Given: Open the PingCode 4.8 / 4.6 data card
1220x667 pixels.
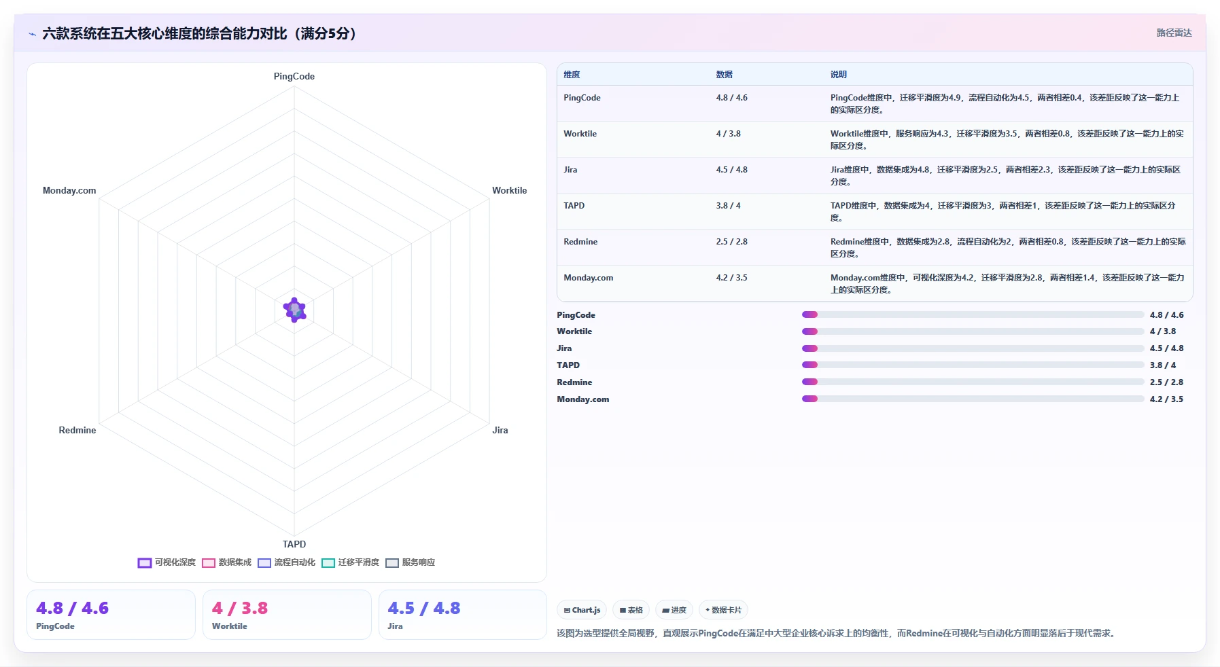Looking at the screenshot, I should coord(111,615).
